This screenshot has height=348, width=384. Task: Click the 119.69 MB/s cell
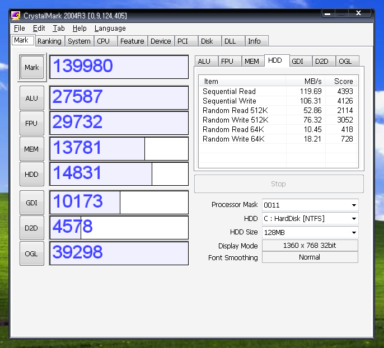(x=311, y=91)
